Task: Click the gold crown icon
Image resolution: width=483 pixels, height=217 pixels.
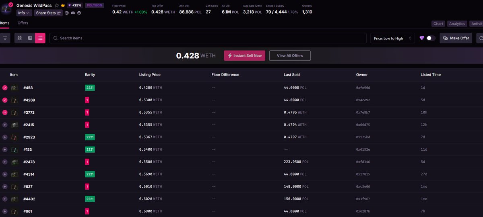Action: tap(63, 6)
